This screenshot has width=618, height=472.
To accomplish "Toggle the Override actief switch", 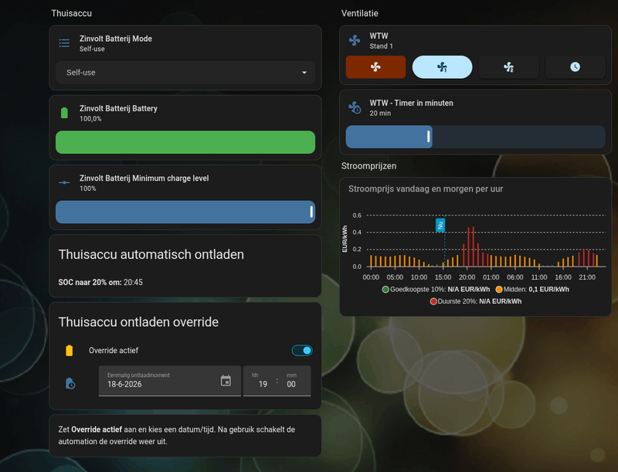I will [302, 350].
